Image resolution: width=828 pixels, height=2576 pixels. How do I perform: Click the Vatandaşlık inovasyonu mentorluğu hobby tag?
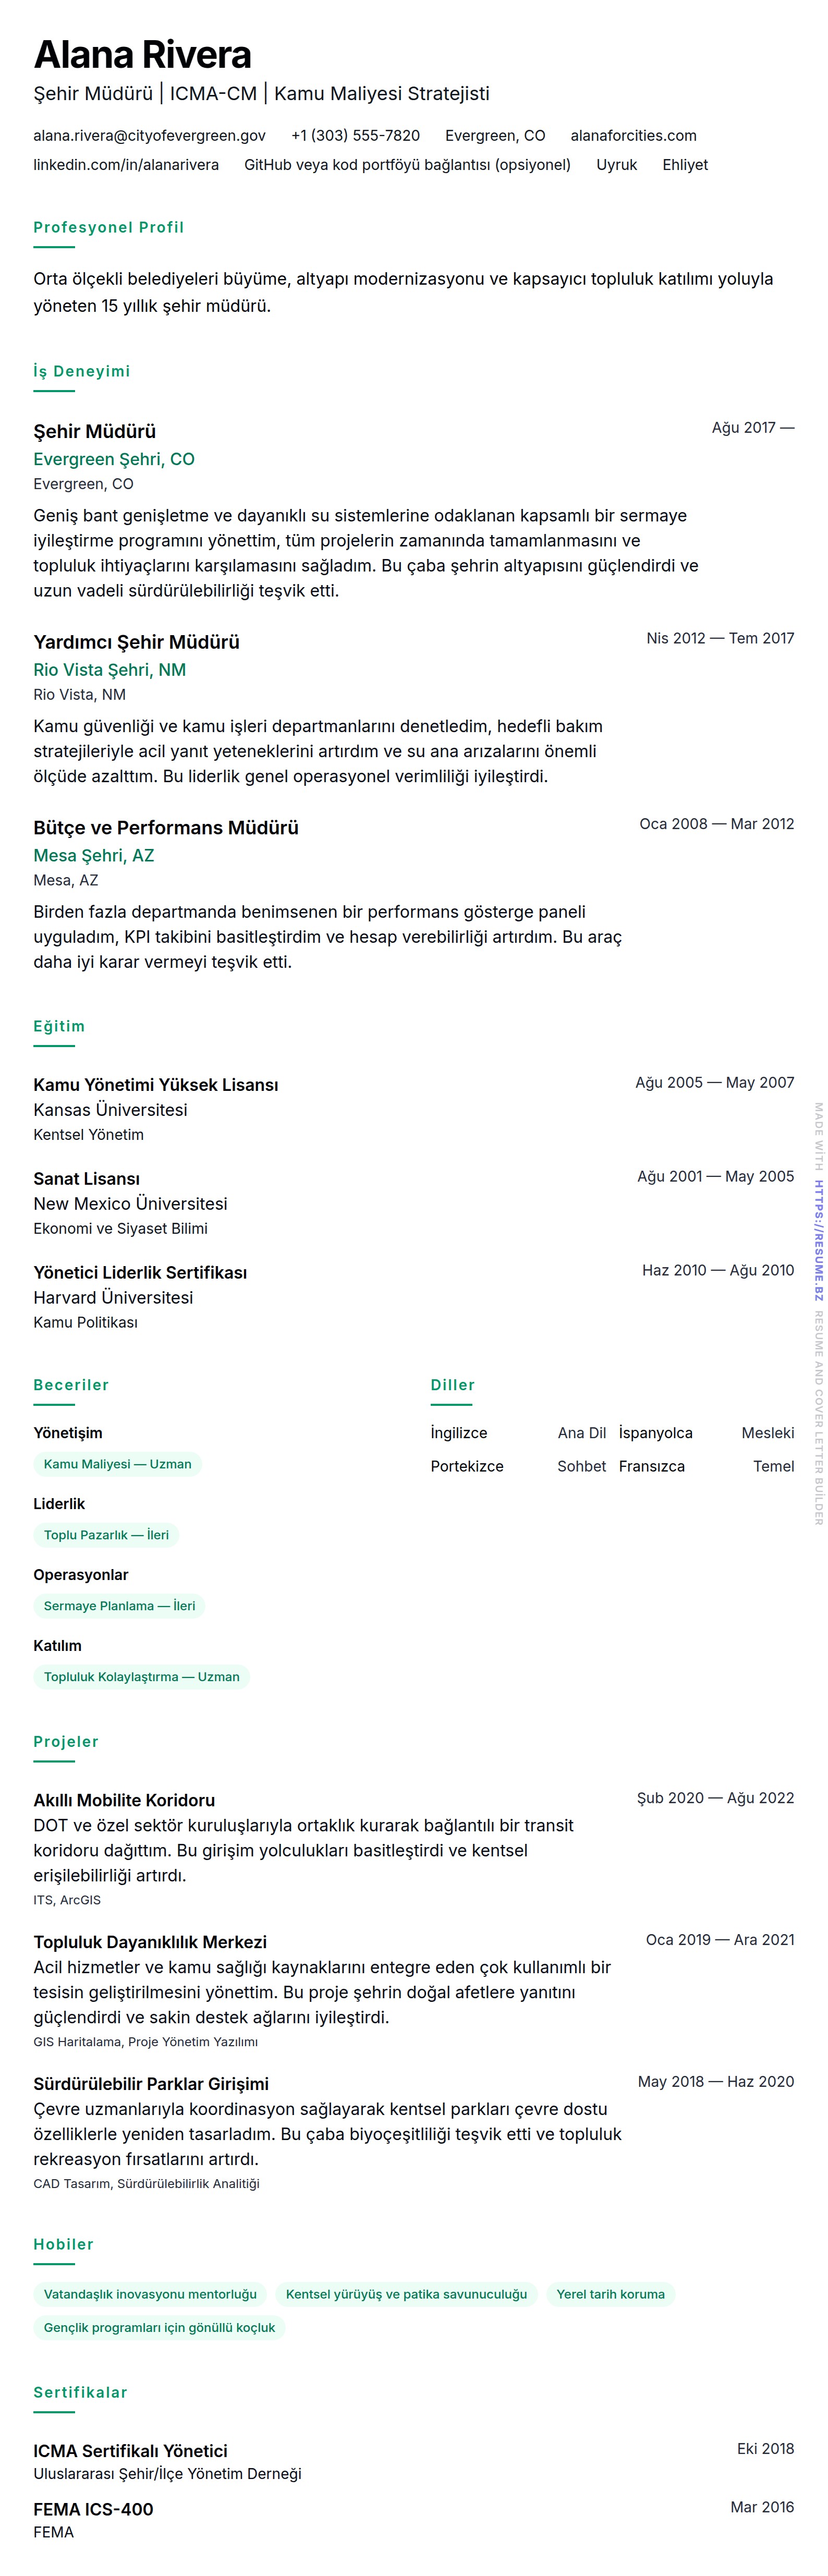(150, 2294)
